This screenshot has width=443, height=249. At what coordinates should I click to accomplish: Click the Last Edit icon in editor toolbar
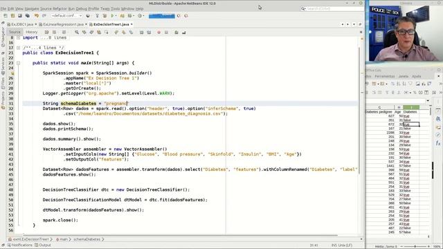click(46, 33)
